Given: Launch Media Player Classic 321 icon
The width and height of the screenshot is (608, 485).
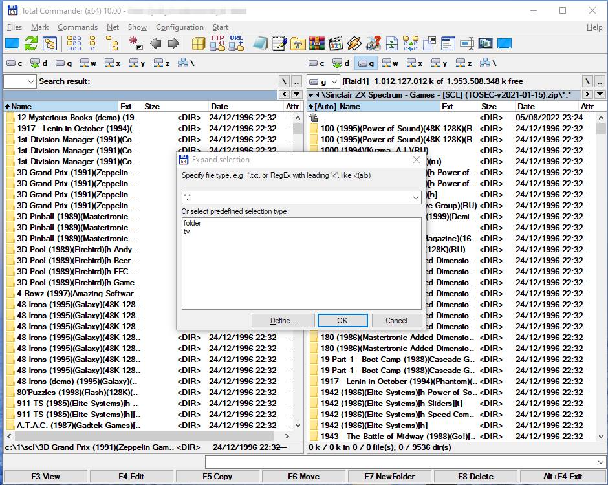Looking at the screenshot, I should pos(336,43).
